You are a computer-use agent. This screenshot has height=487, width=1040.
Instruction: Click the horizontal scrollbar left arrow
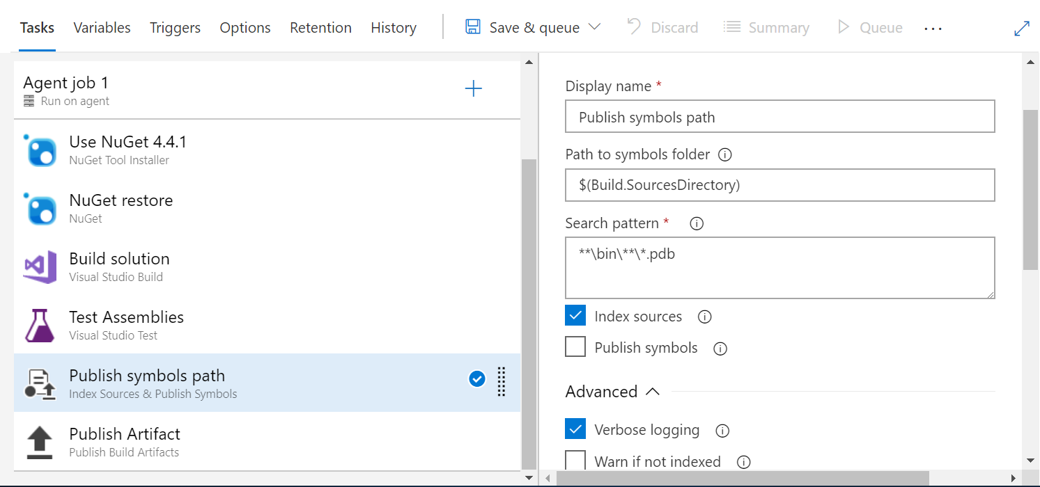(548, 479)
